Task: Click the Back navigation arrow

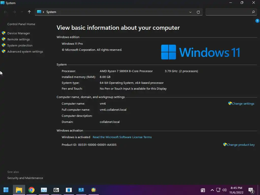Action: coord(5,12)
